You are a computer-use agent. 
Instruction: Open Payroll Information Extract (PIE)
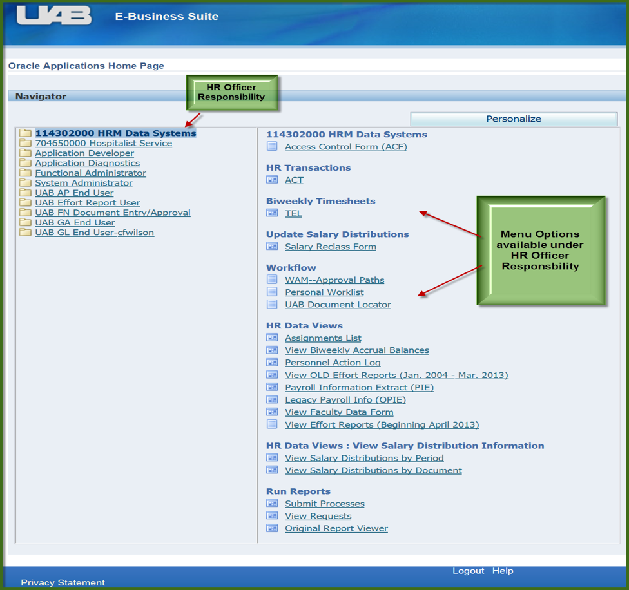(359, 388)
